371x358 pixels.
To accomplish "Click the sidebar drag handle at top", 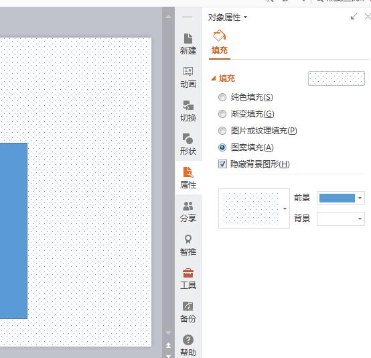I will (187, 17).
